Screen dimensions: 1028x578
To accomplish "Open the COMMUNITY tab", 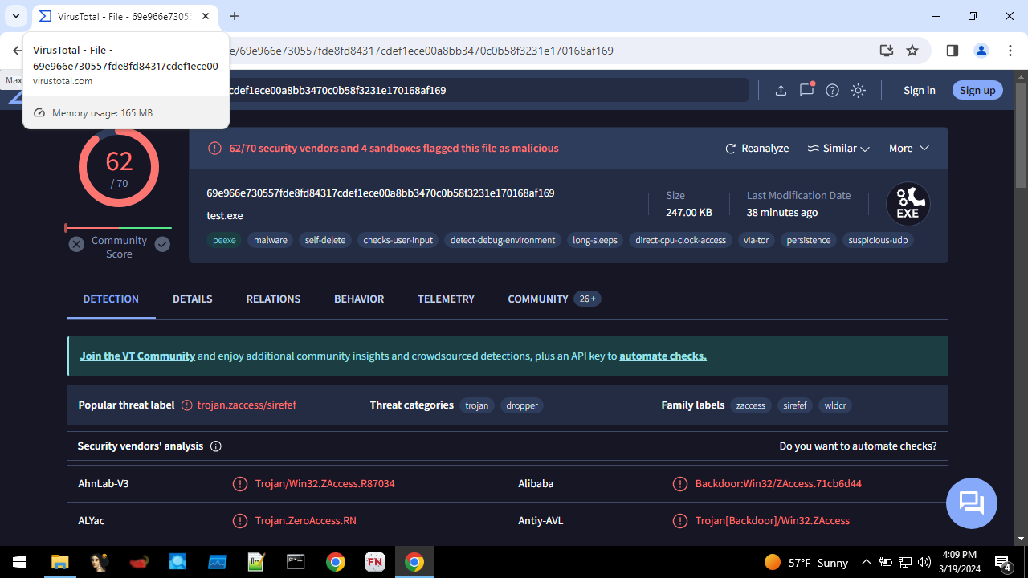I will point(537,299).
